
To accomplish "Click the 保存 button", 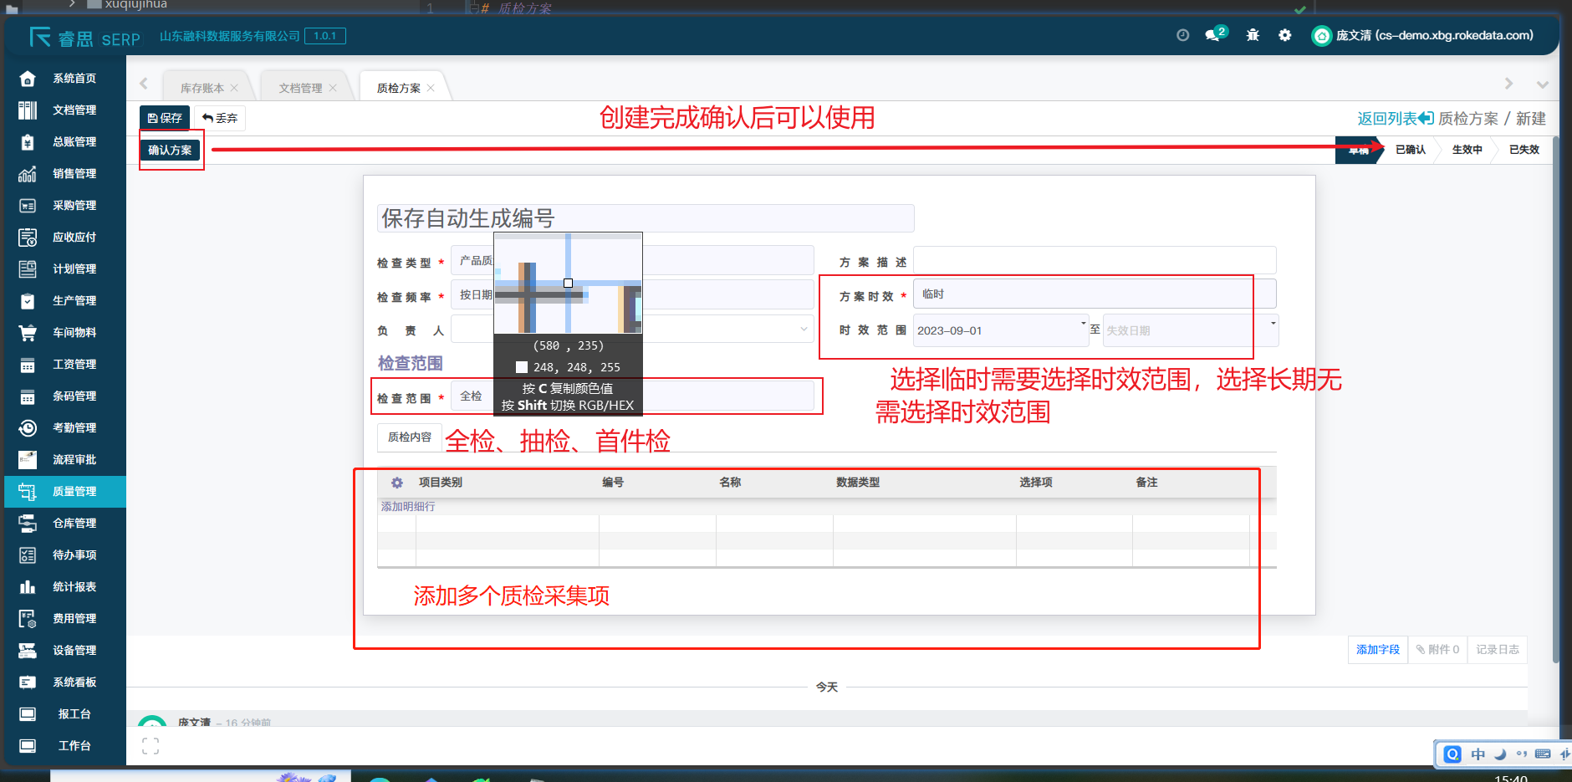I will 165,118.
